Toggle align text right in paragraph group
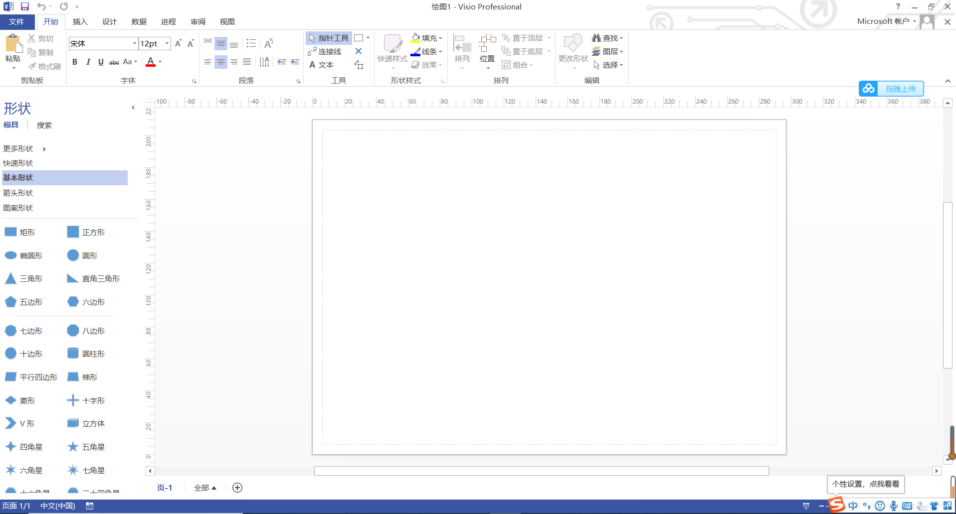The width and height of the screenshot is (956, 514). tap(234, 62)
